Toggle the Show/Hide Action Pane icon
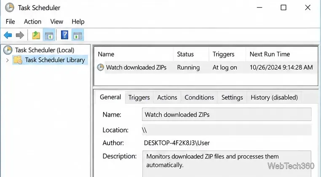Screen dimensions: 321x177 click(x=78, y=35)
